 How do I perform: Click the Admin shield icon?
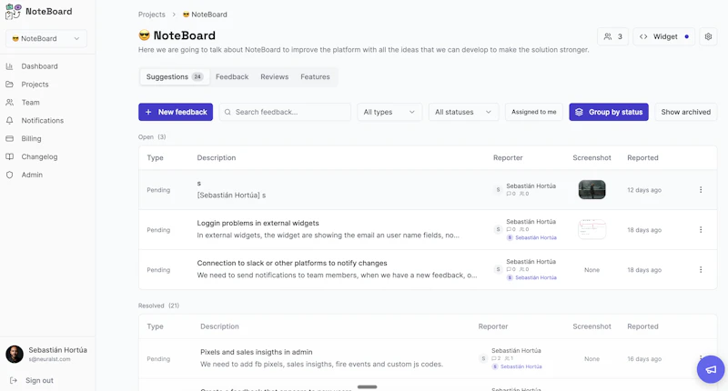[9, 175]
